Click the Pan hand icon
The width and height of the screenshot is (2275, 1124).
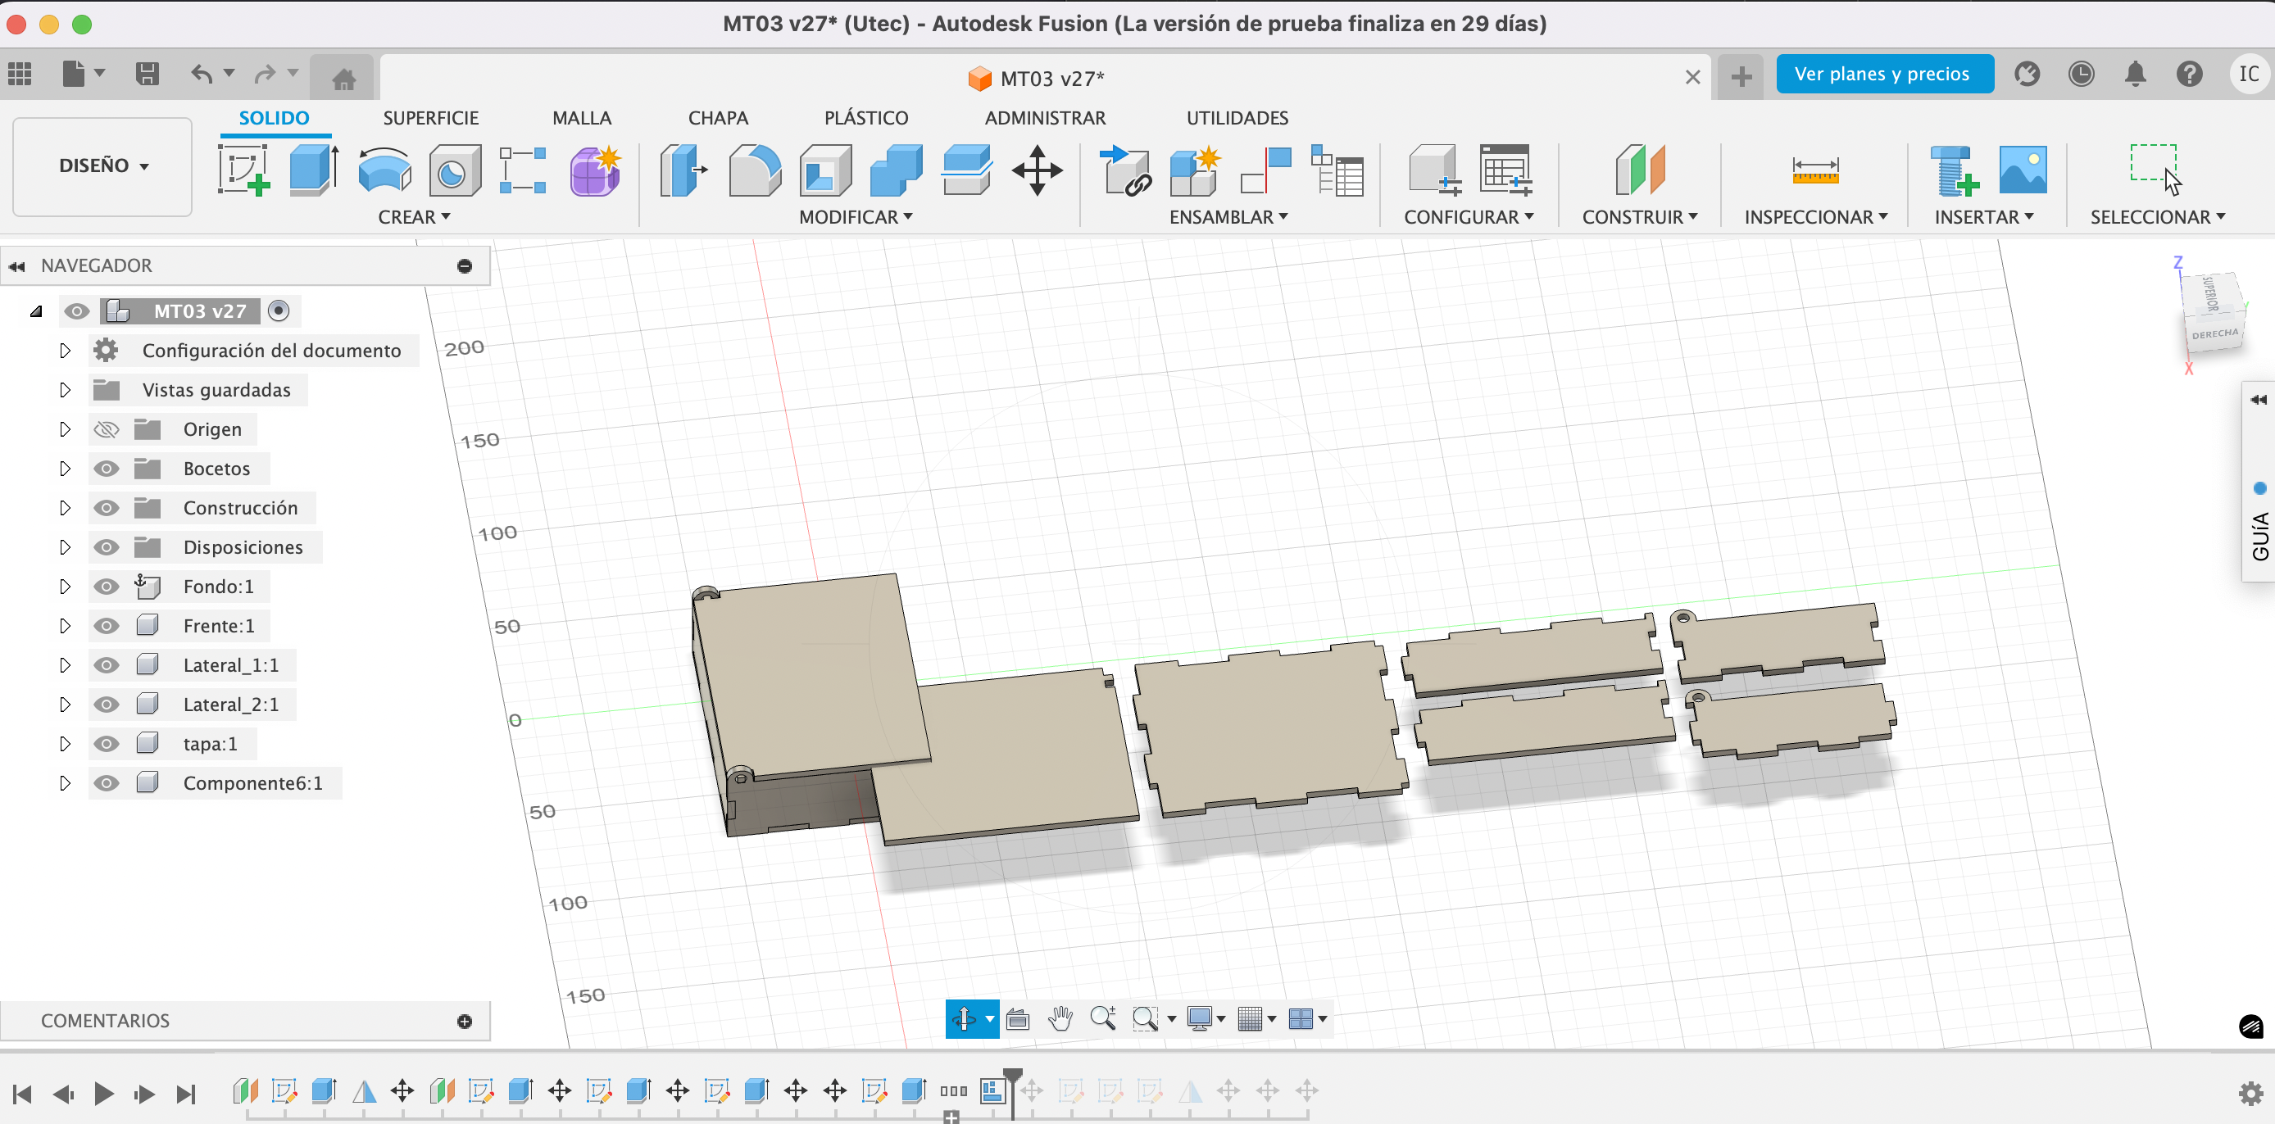tap(1060, 1018)
